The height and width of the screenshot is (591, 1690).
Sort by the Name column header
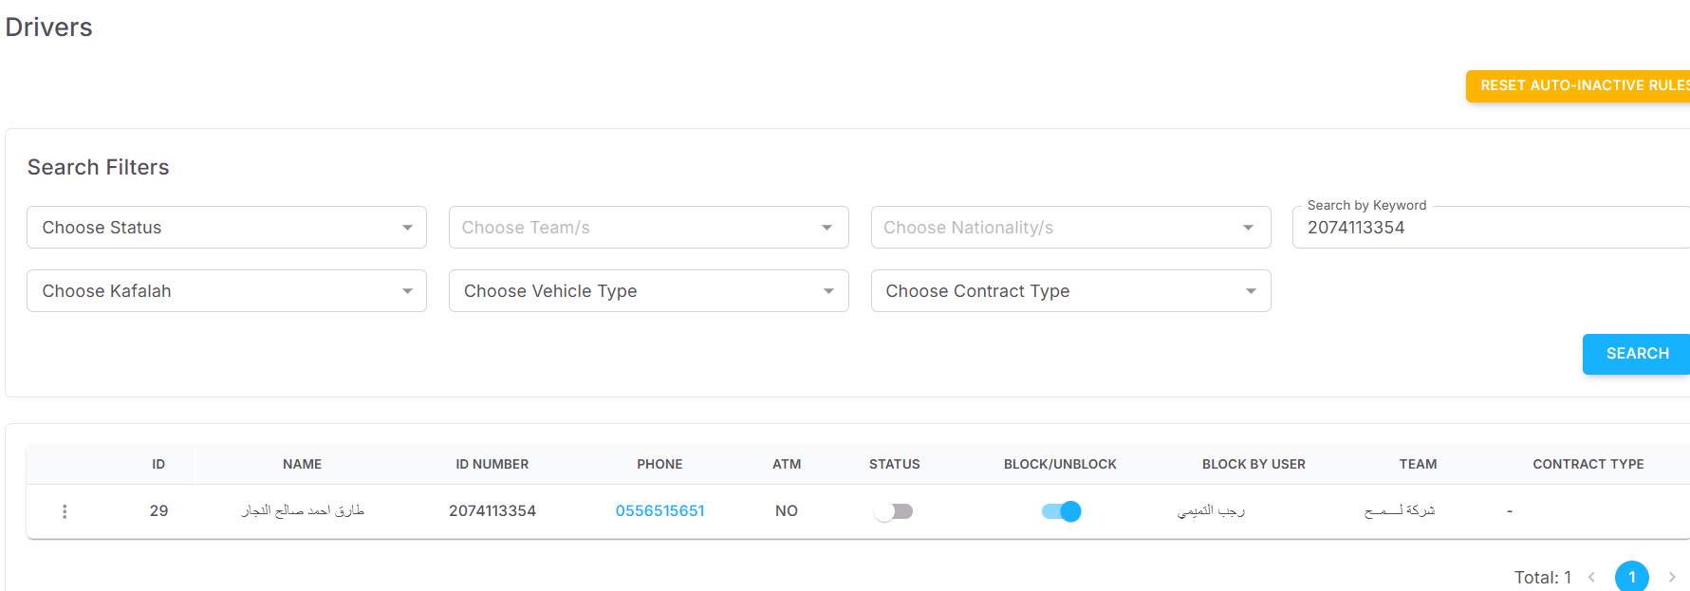[302, 464]
